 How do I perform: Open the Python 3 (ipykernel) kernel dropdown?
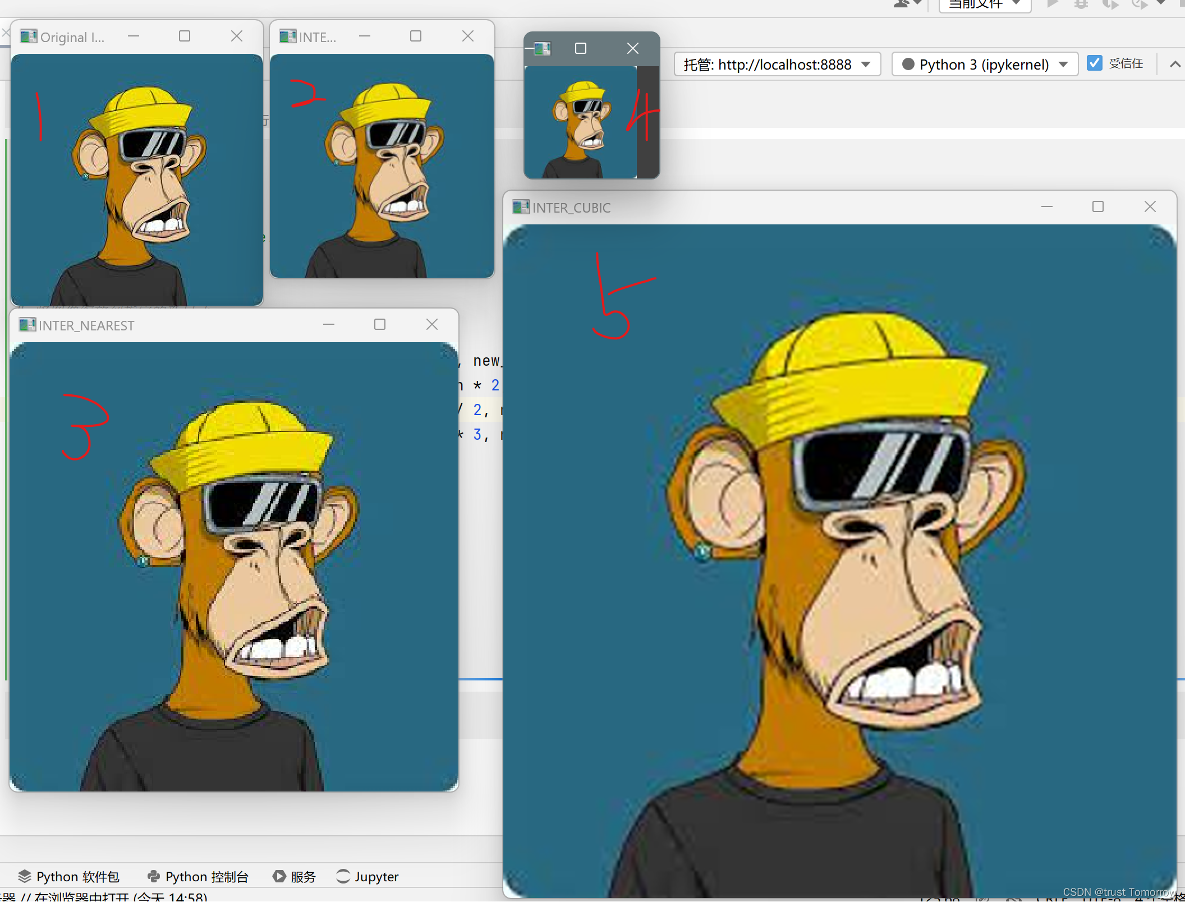[x=985, y=65]
